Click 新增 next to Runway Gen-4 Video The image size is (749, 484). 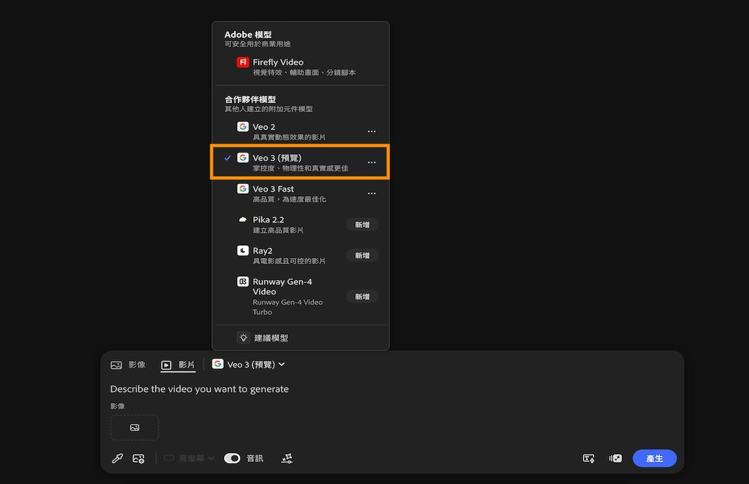(x=362, y=297)
